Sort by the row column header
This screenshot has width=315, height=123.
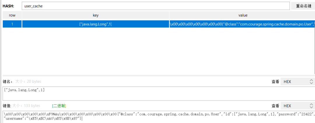point(12,15)
